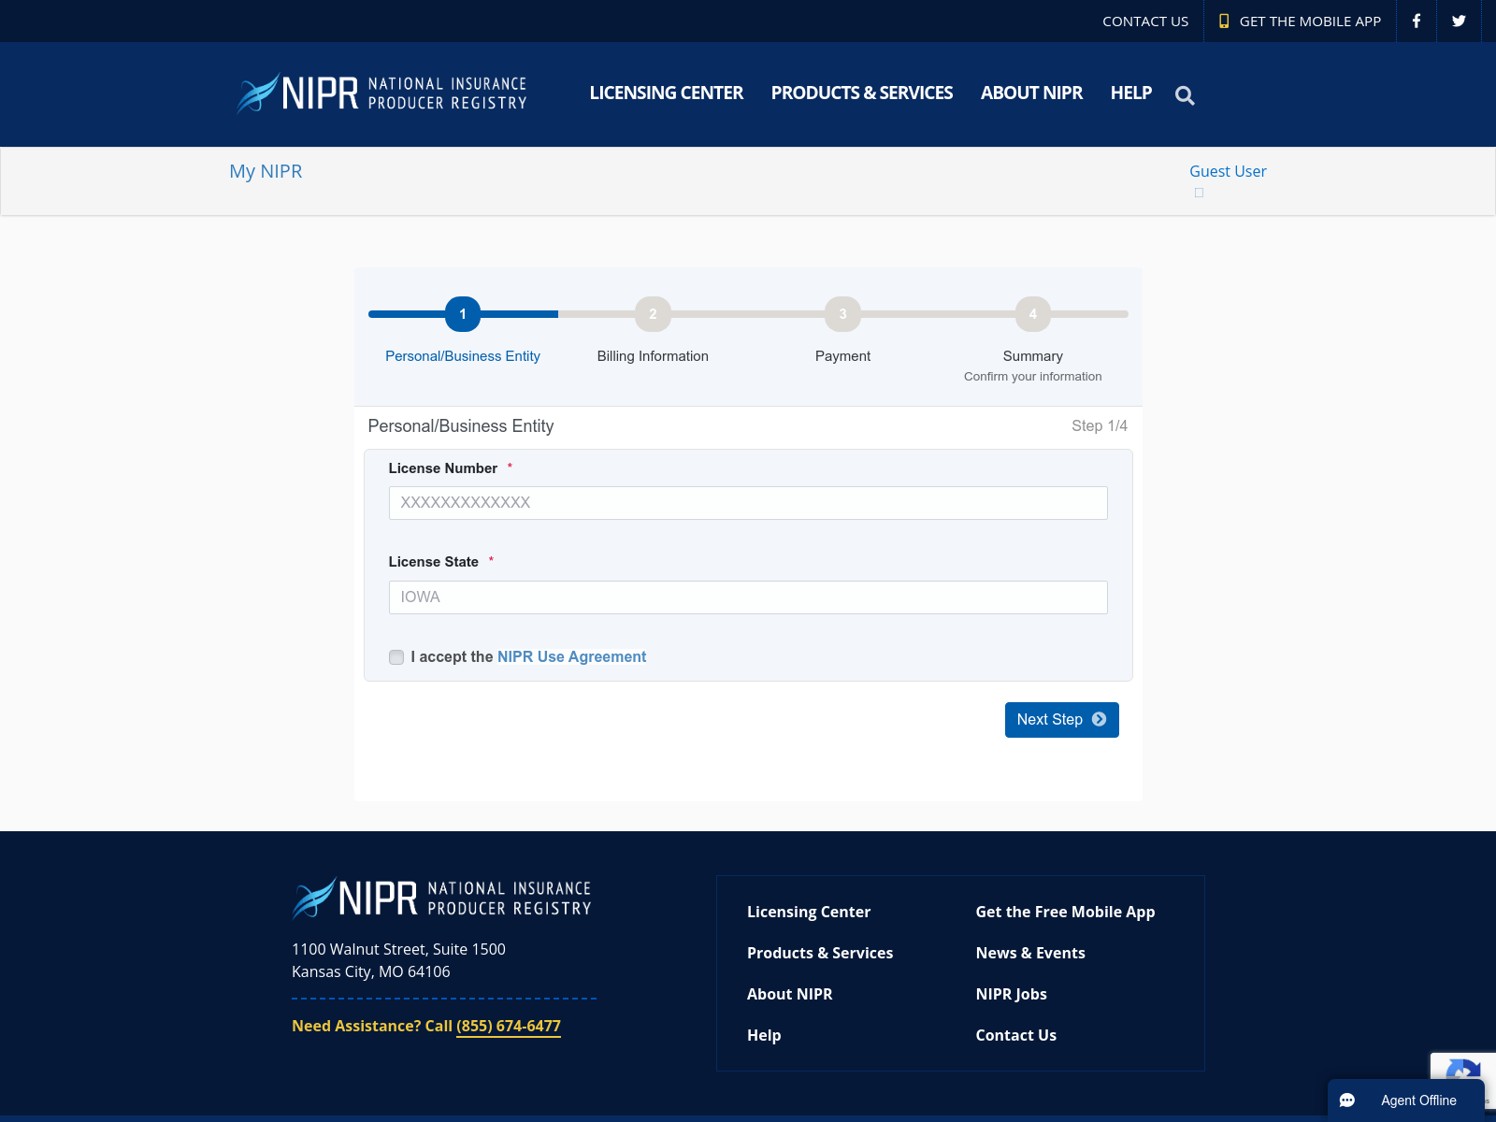This screenshot has width=1496, height=1122.
Task: Open footer Licensing Center link
Action: [809, 912]
